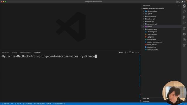Expand the Outline section
This screenshot has width=187, height=105.
coord(146,99)
